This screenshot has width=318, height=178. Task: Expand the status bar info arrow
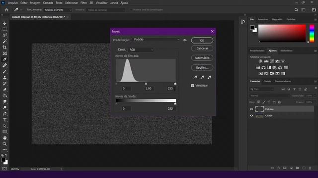pos(62,169)
